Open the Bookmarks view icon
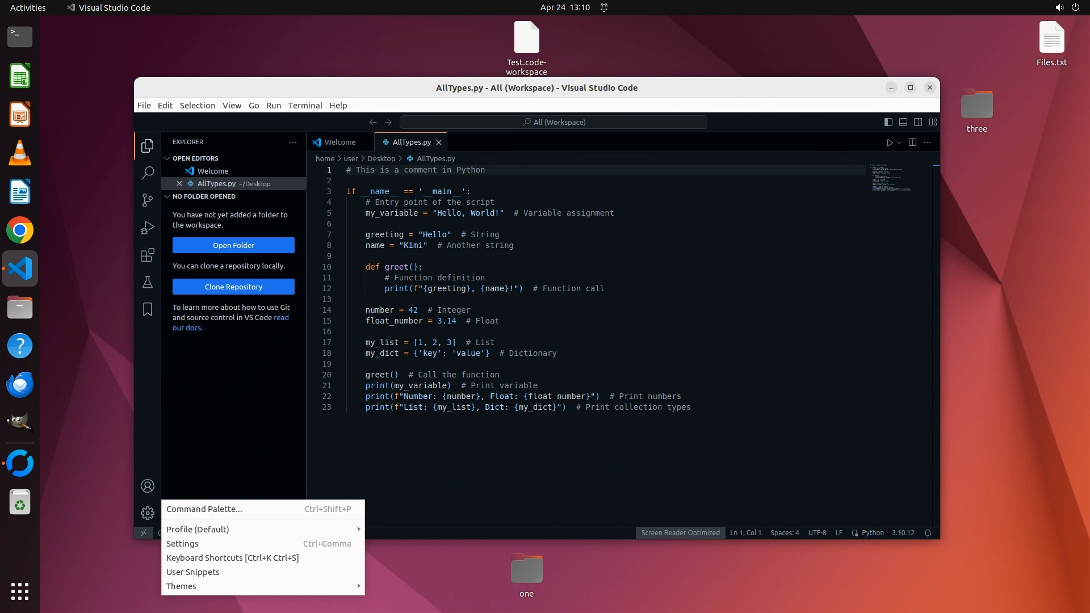Viewport: 1090px width, 613px height. click(148, 309)
